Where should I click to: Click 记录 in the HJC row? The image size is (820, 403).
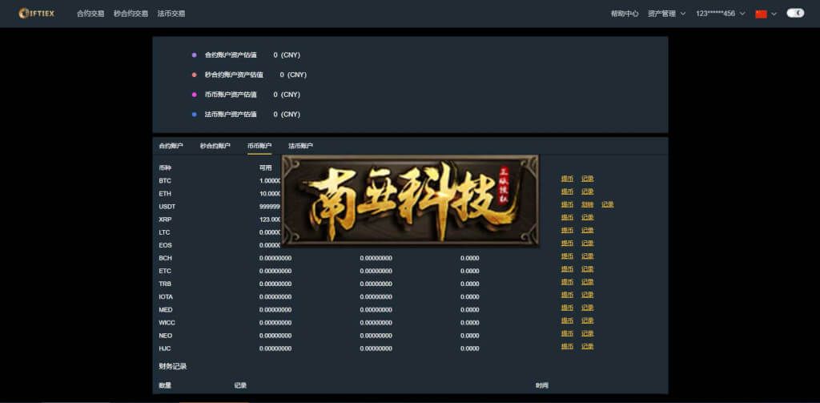[x=587, y=346]
